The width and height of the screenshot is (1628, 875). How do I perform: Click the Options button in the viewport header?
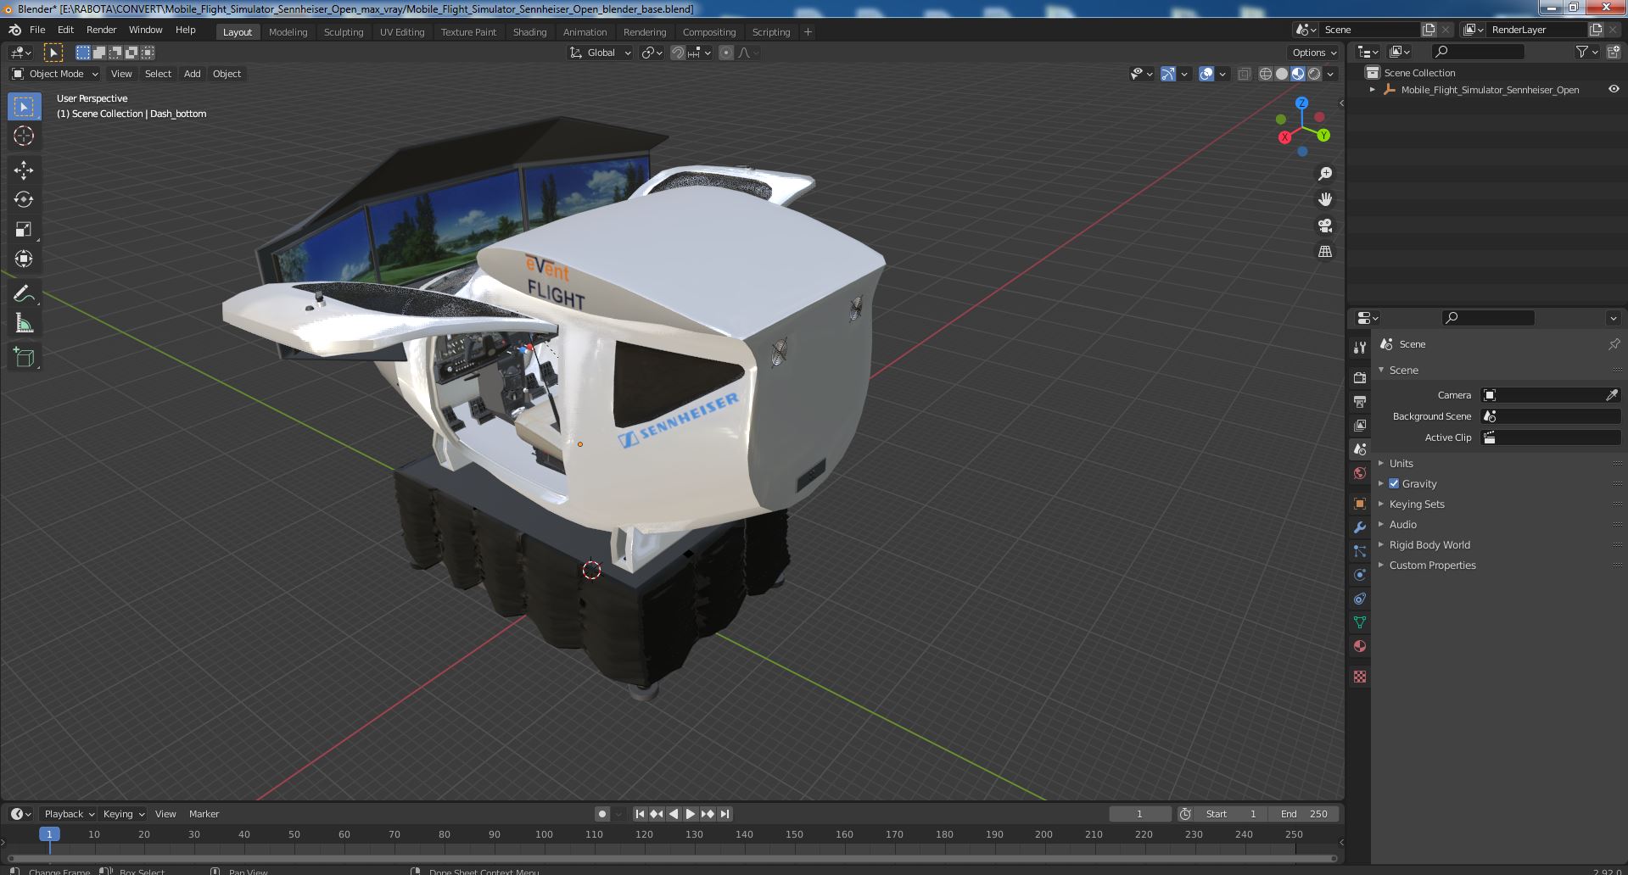click(1314, 53)
